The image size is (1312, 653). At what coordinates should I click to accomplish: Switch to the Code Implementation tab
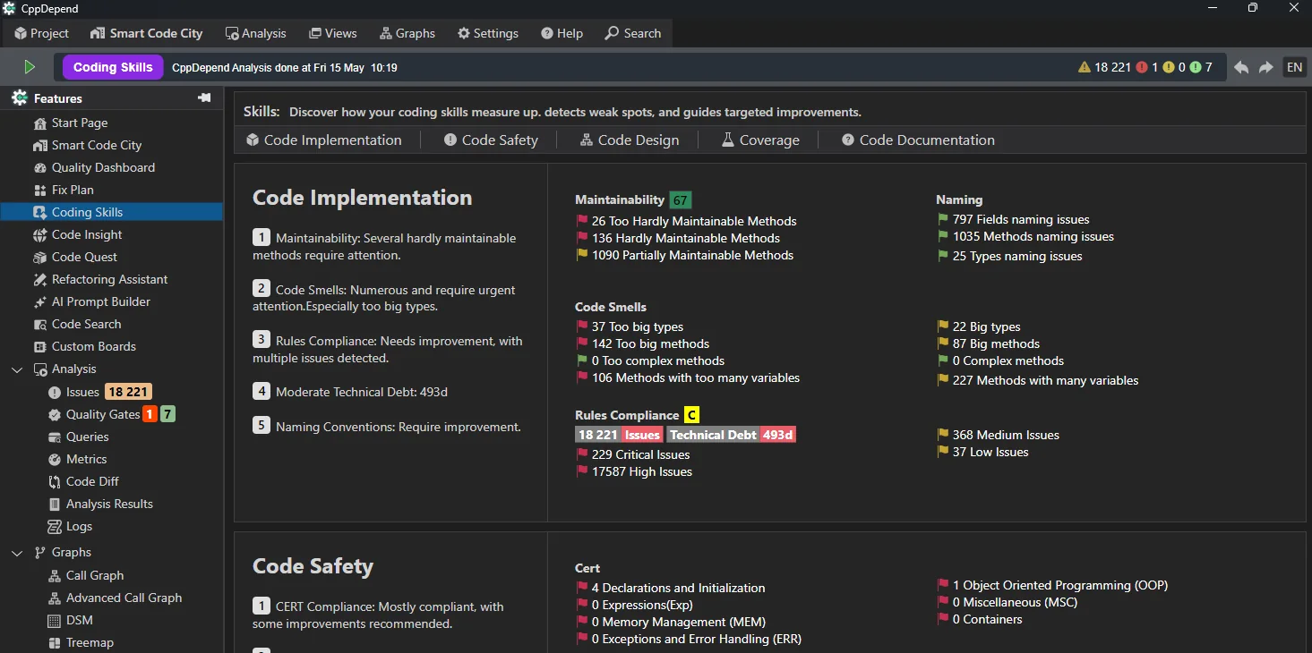pos(324,140)
